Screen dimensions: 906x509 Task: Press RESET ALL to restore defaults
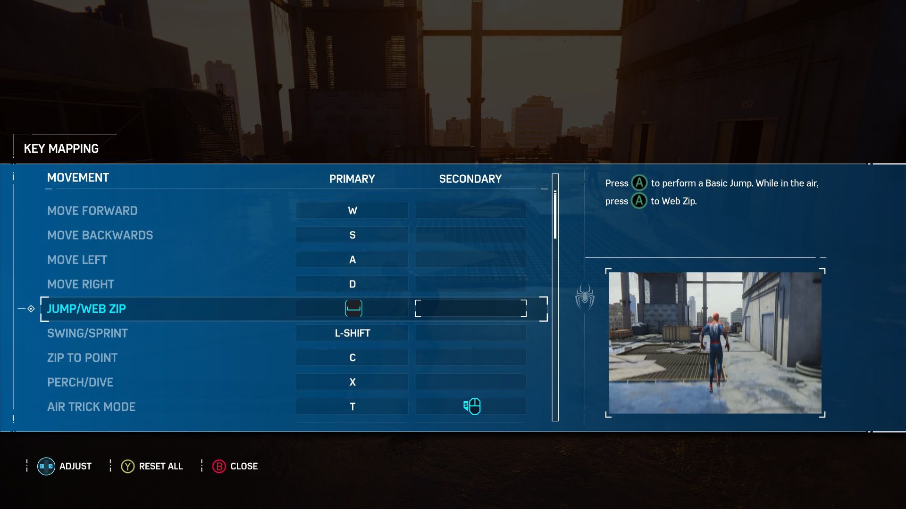(152, 466)
